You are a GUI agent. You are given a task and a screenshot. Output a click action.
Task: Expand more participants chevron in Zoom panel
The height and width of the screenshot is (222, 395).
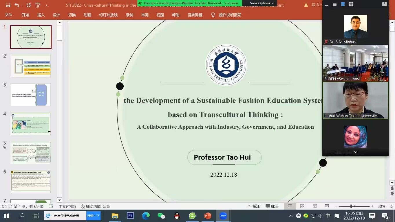tap(356, 152)
